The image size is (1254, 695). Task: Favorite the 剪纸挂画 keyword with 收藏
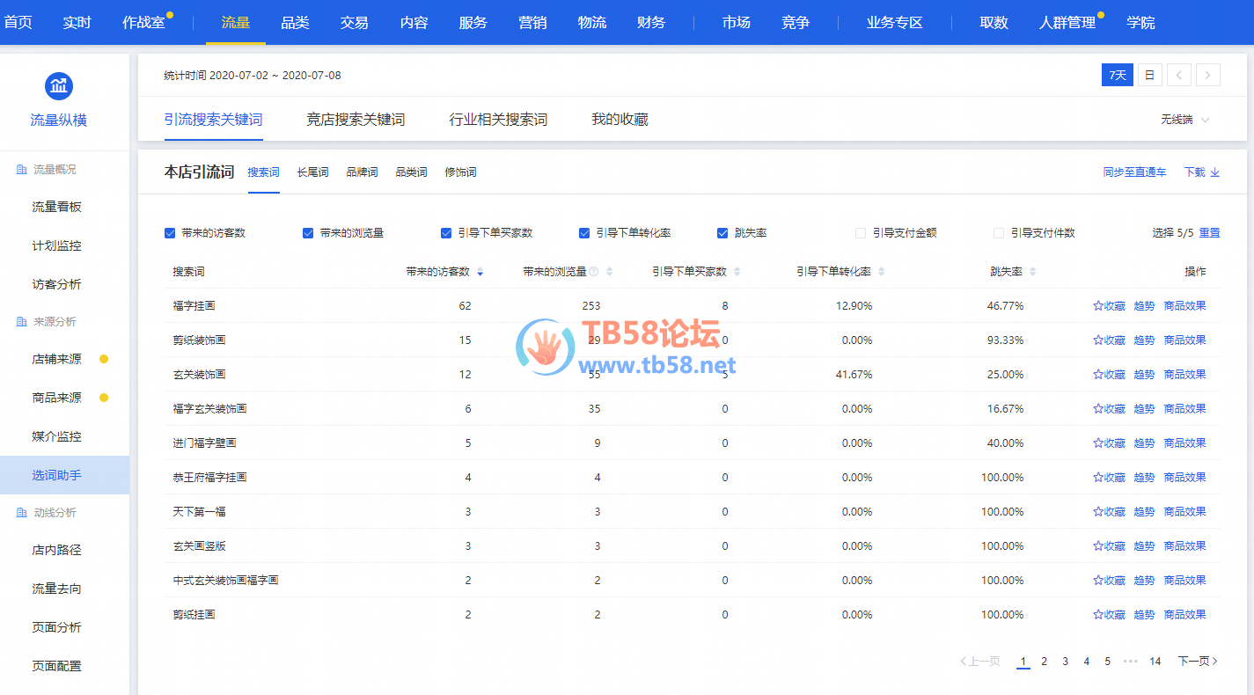1109,615
